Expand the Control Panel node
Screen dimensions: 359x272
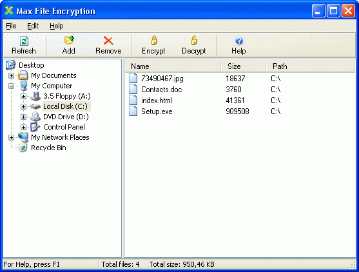[23, 127]
